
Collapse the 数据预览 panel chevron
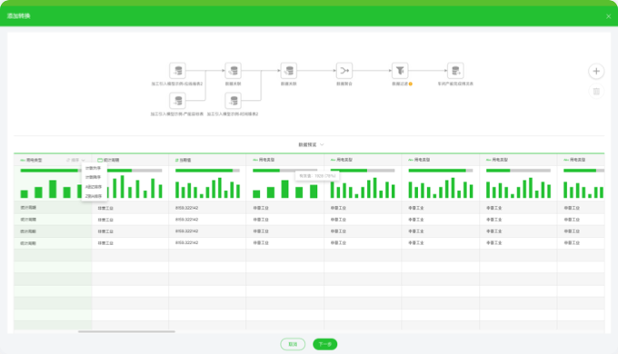tap(322, 144)
